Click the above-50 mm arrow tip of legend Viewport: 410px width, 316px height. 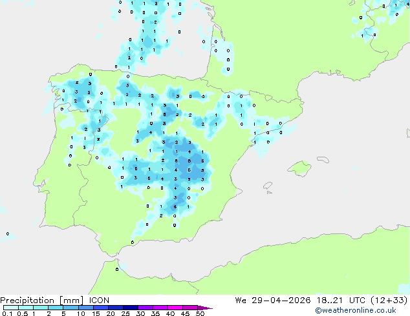click(205, 308)
